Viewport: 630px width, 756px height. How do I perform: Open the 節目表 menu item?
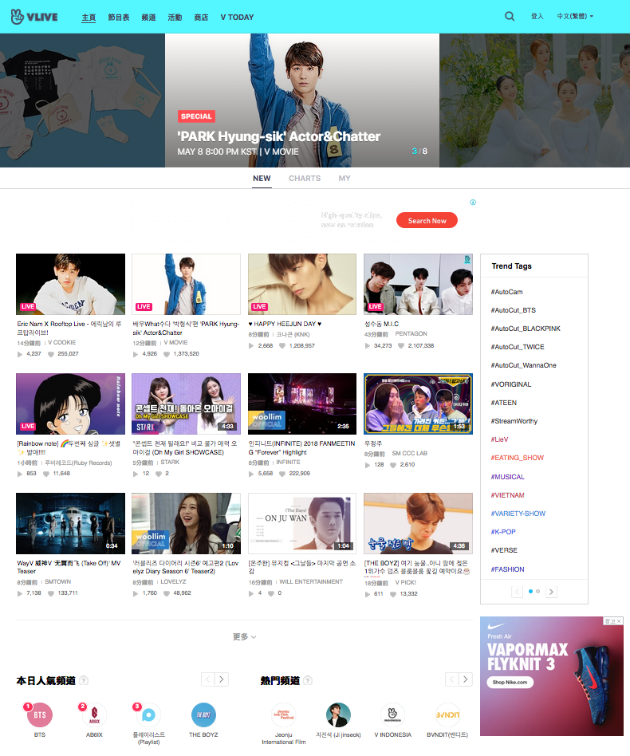point(119,18)
